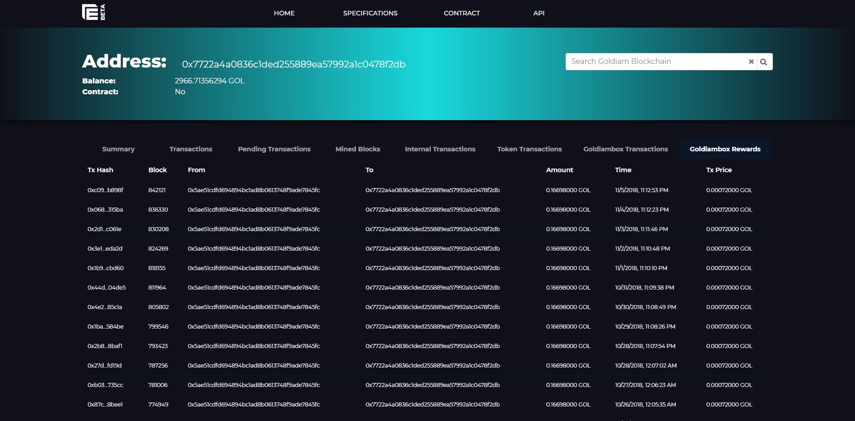The image size is (855, 421).
Task: Open transaction hash 0x1ba...584be
Action: pyautogui.click(x=106, y=327)
